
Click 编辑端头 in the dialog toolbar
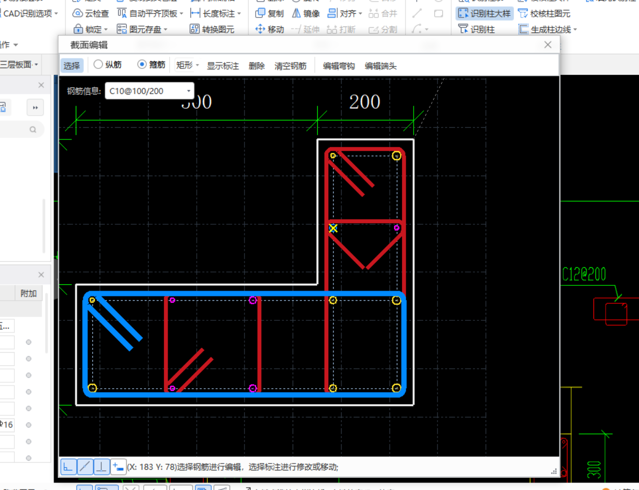tap(381, 66)
